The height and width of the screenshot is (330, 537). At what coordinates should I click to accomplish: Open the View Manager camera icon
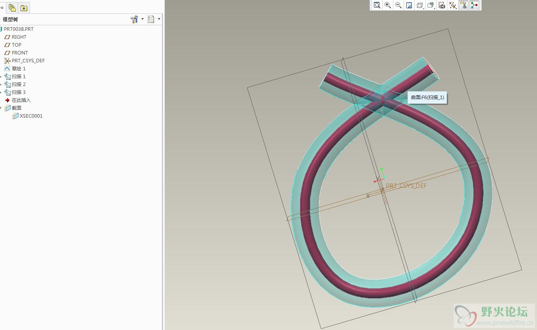(x=442, y=5)
